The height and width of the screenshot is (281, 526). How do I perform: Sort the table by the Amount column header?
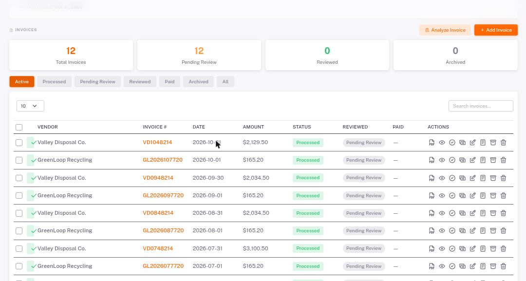(253, 127)
